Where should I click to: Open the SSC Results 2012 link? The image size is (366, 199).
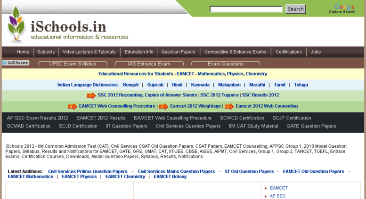pos(260,95)
